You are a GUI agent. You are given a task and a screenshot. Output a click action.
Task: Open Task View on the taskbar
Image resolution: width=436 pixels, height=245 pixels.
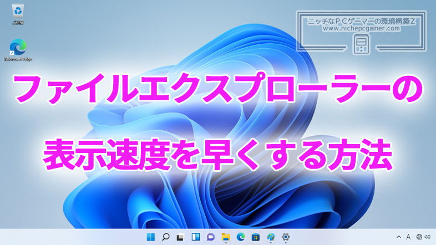181,237
